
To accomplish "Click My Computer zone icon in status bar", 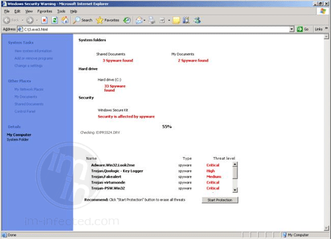I will 285,235.
